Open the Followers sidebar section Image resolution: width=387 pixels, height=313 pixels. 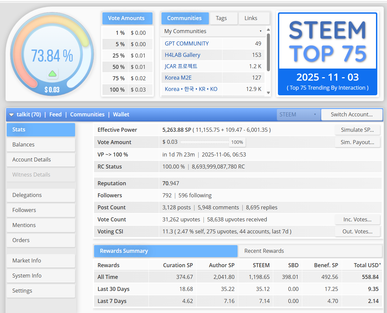tap(41, 210)
